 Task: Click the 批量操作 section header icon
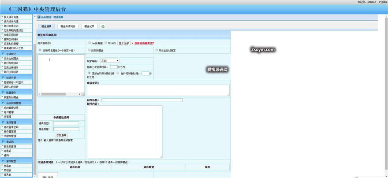pyautogui.click(x=4, y=93)
